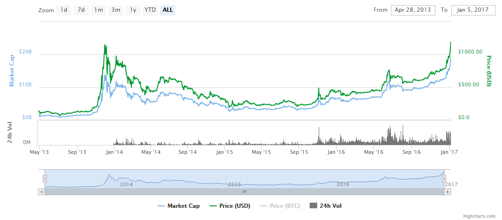Select the ALL zoom range
The width and height of the screenshot is (502, 220).
click(168, 10)
